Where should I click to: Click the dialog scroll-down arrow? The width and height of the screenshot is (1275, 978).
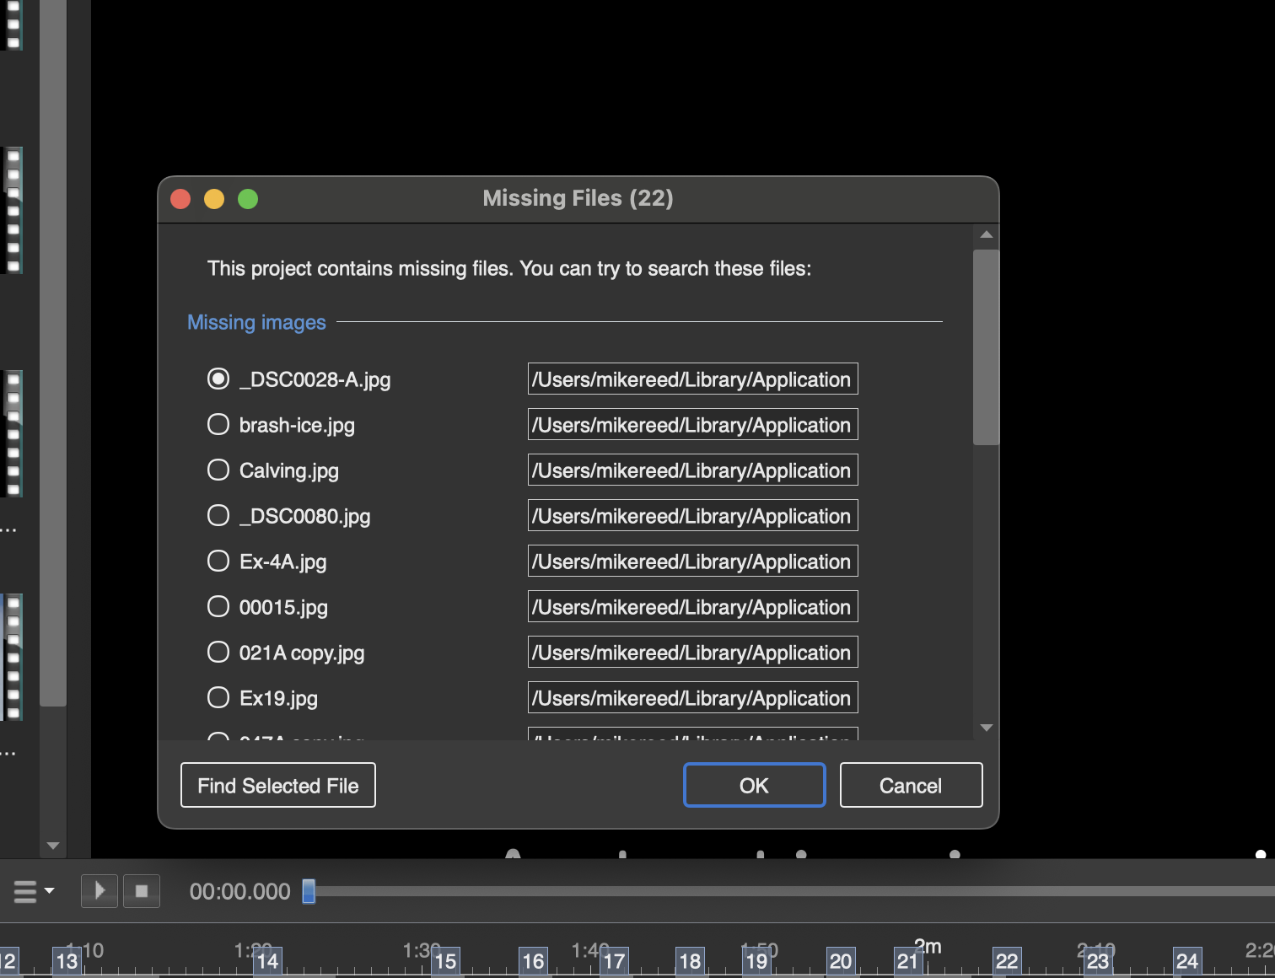pyautogui.click(x=986, y=728)
